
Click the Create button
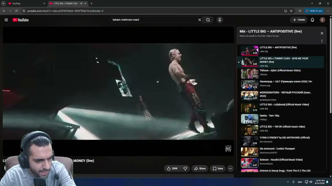tap(299, 20)
